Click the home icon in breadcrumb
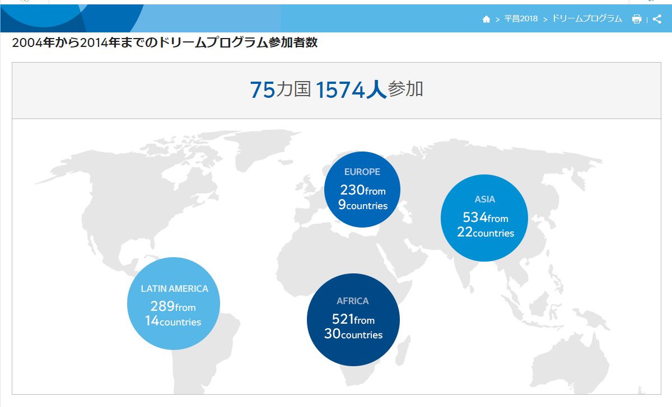This screenshot has width=672, height=407. point(486,19)
